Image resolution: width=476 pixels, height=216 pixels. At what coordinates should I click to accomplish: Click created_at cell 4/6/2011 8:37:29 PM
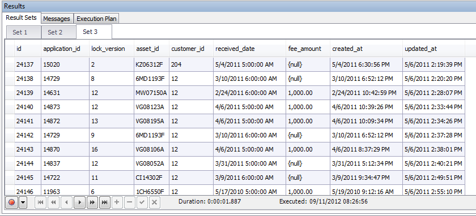tap(367, 149)
